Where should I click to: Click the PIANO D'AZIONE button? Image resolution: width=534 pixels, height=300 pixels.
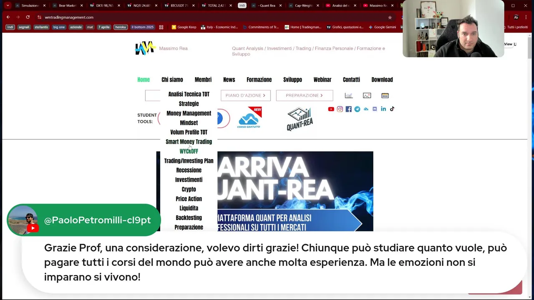click(x=246, y=95)
